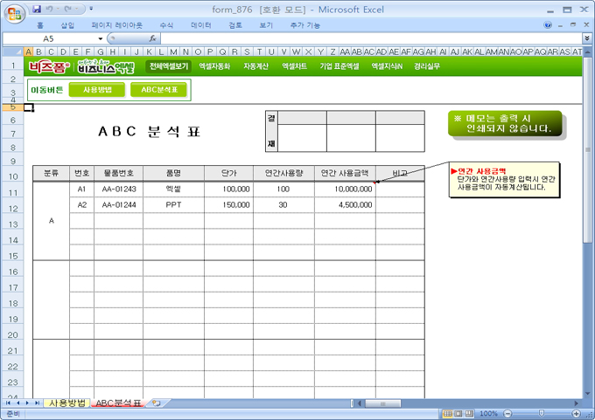
Task: Open the Customize Quick Access Toolbar dropdown
Action: (x=92, y=9)
